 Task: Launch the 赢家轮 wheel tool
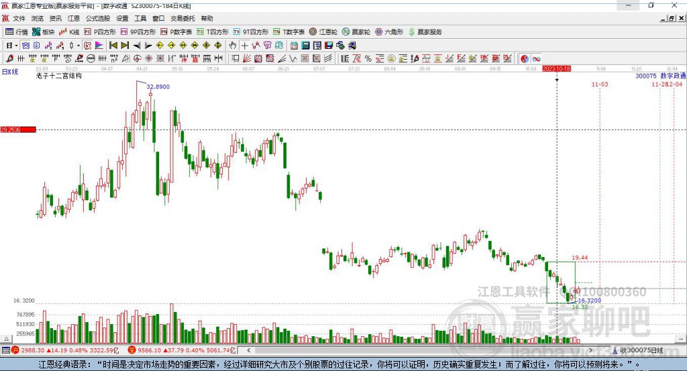[x=356, y=32]
